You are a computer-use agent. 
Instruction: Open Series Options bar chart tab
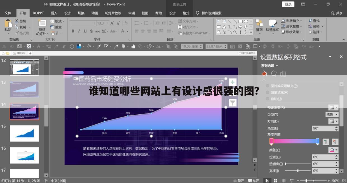coord(283,73)
